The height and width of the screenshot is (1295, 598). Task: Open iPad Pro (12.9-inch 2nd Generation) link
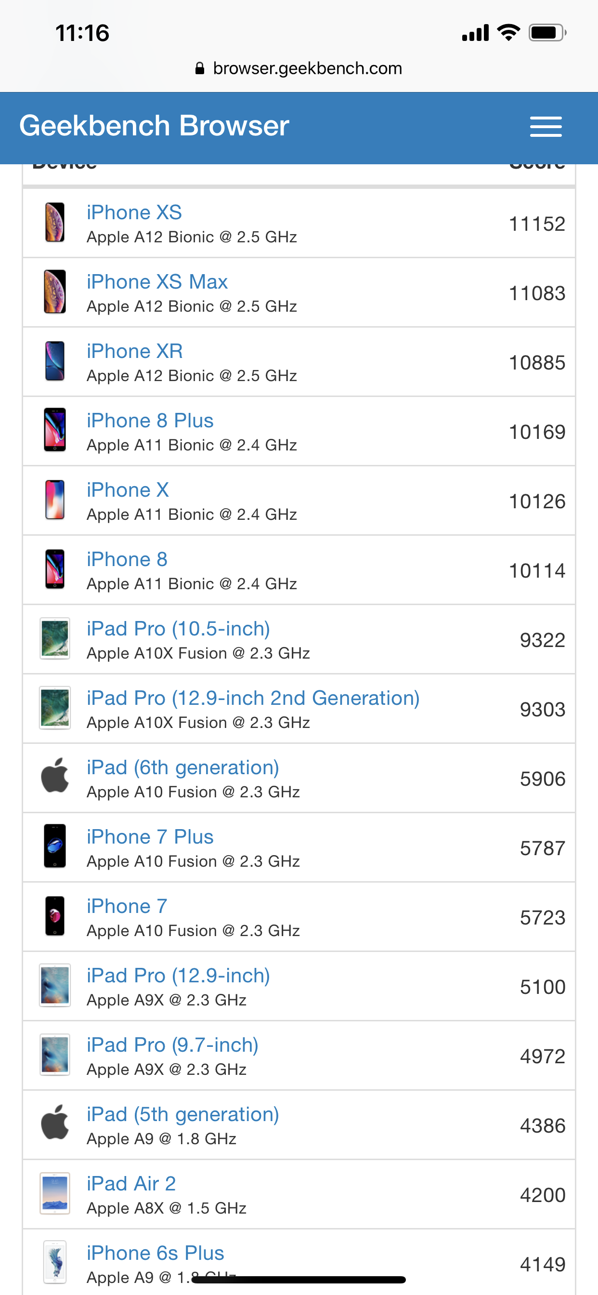tap(253, 698)
